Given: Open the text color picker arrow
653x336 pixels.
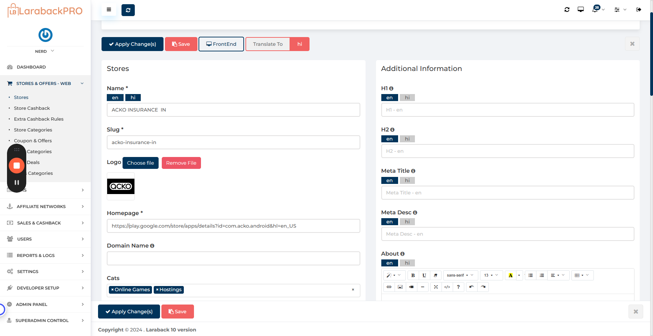Looking at the screenshot, I should click(x=519, y=276).
